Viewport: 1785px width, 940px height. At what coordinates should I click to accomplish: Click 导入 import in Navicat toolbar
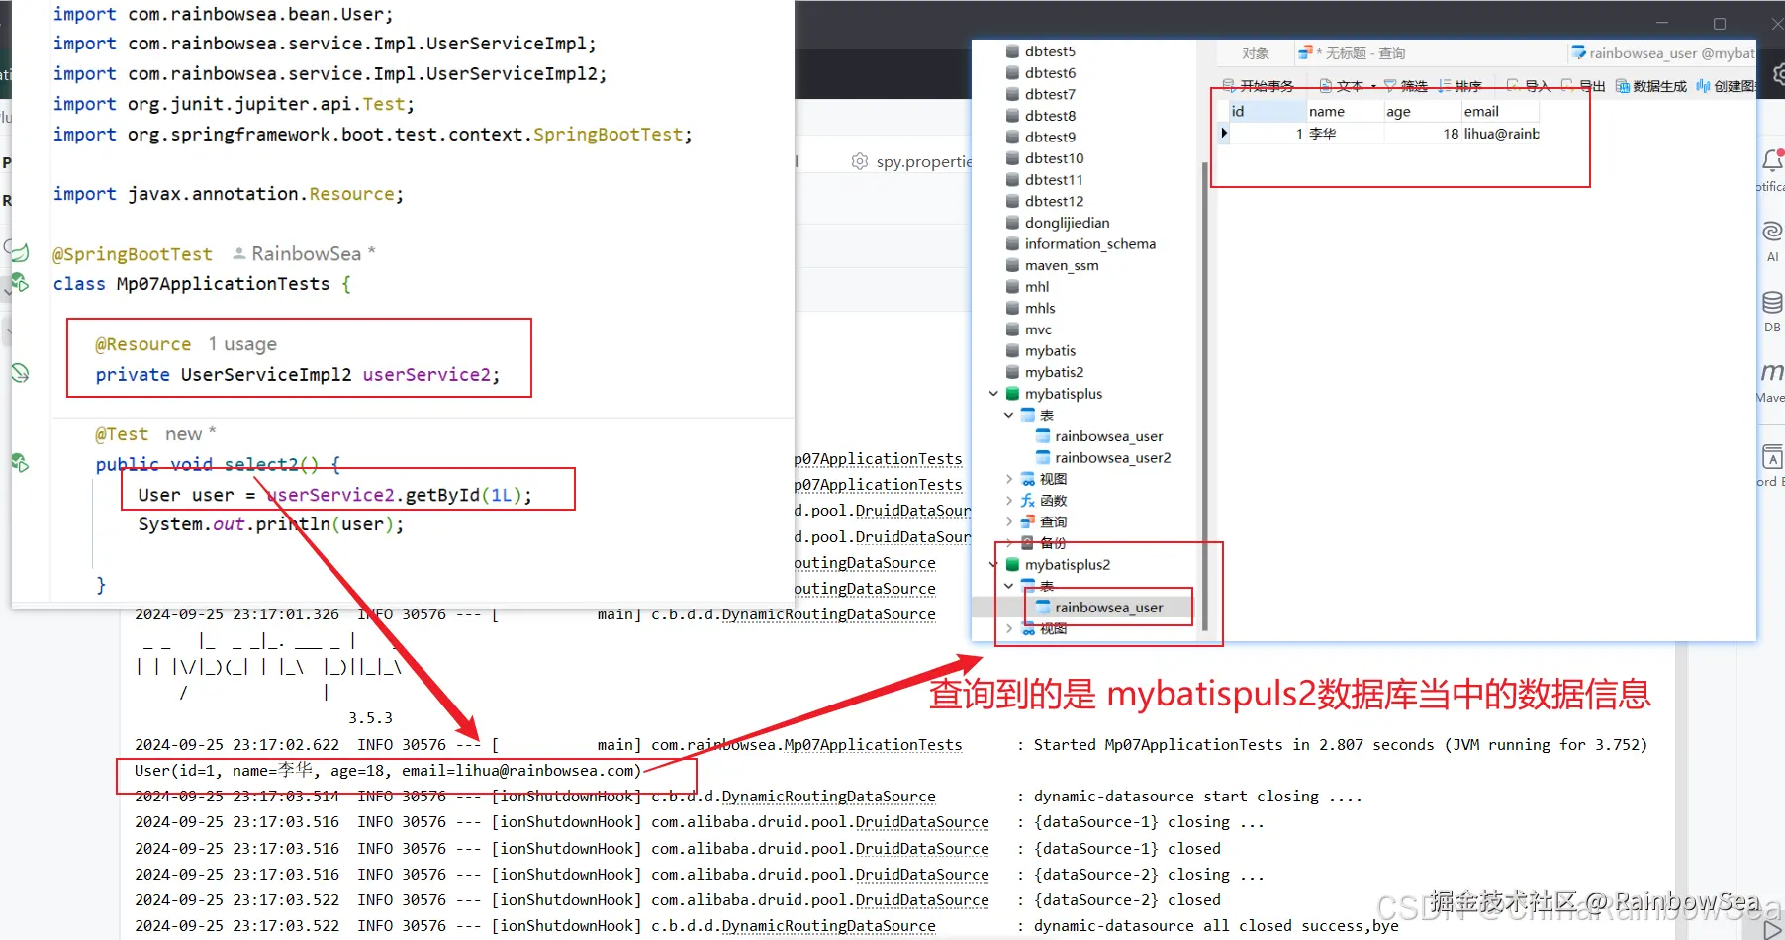tap(1529, 86)
